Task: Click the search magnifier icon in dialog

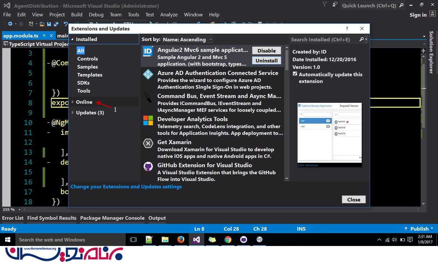Action: [361, 39]
